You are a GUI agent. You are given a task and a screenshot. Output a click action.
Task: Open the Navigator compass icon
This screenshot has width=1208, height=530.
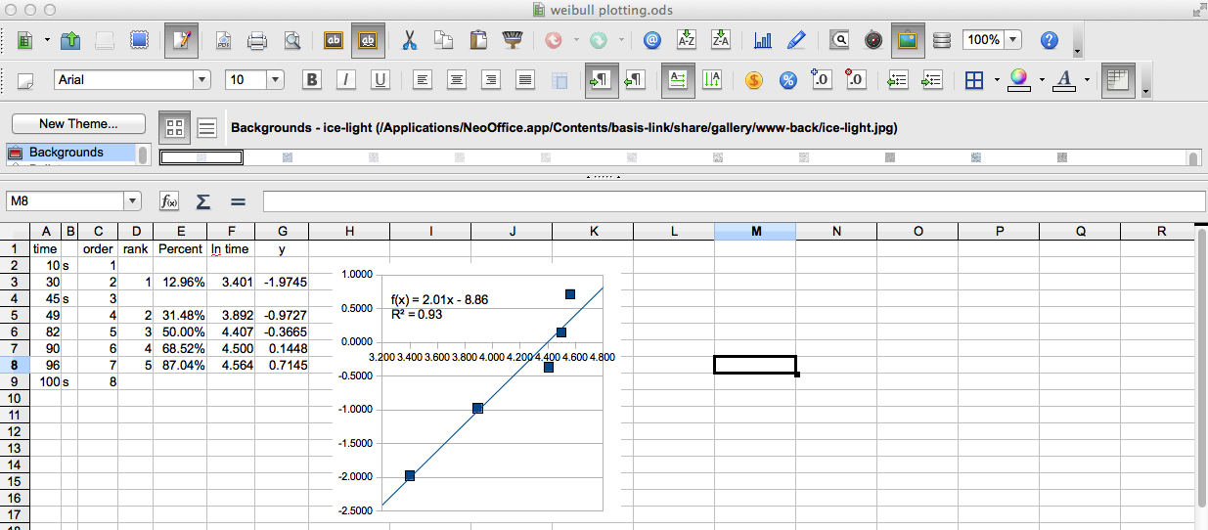pyautogui.click(x=873, y=41)
